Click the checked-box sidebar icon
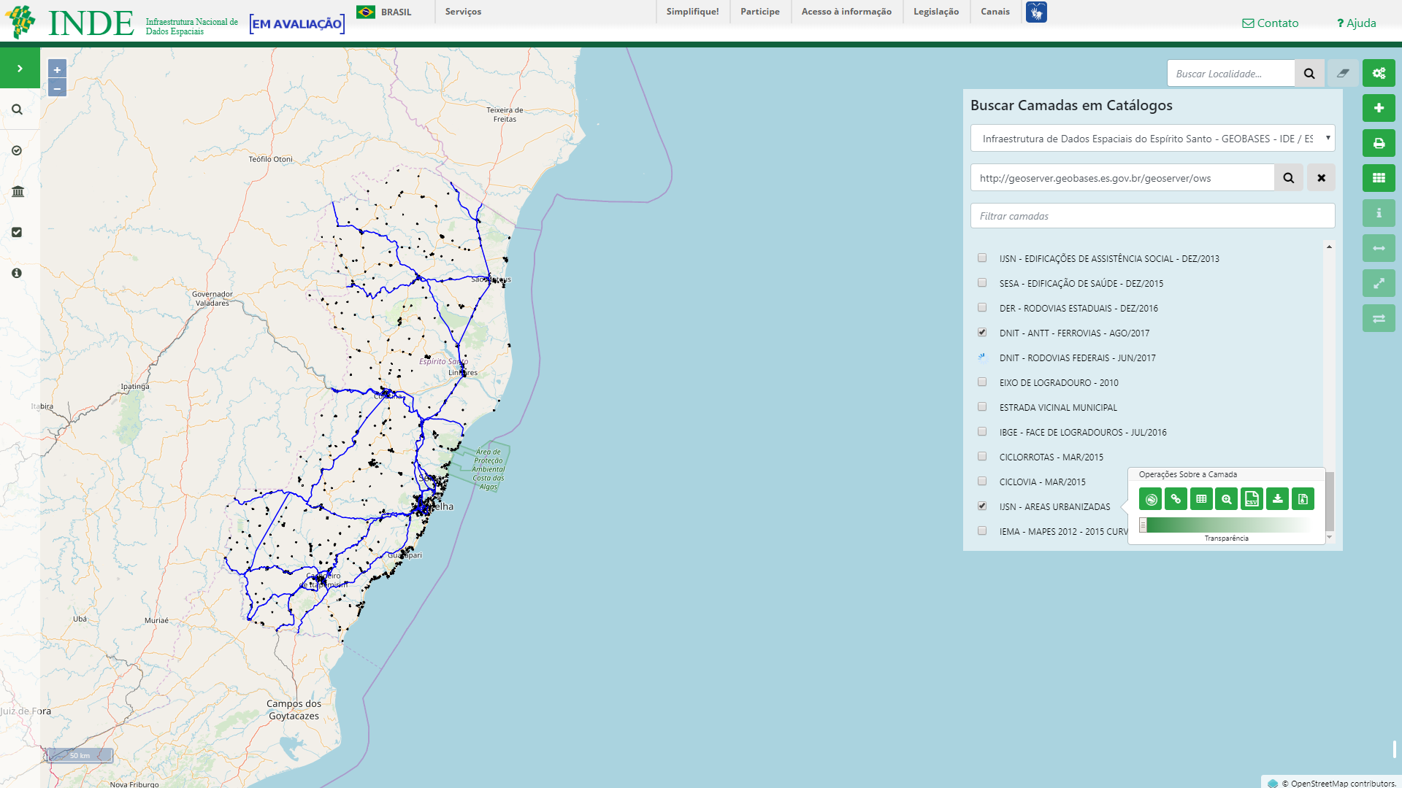This screenshot has width=1402, height=788. pos(17,232)
